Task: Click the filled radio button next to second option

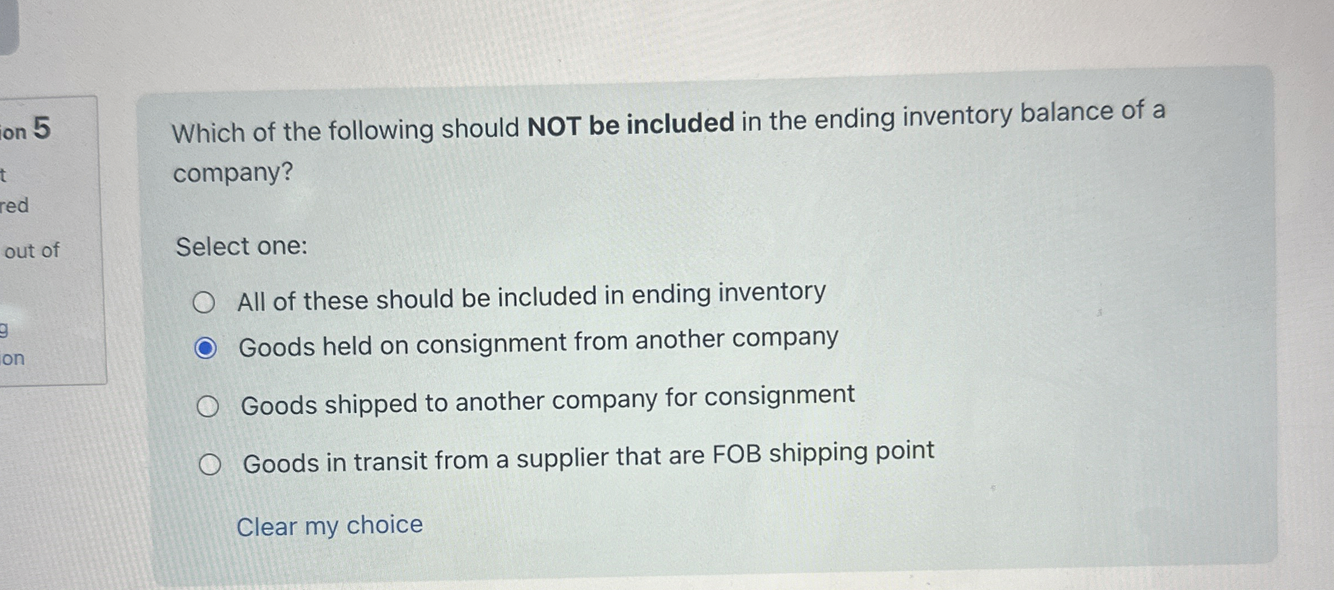Action: tap(207, 346)
